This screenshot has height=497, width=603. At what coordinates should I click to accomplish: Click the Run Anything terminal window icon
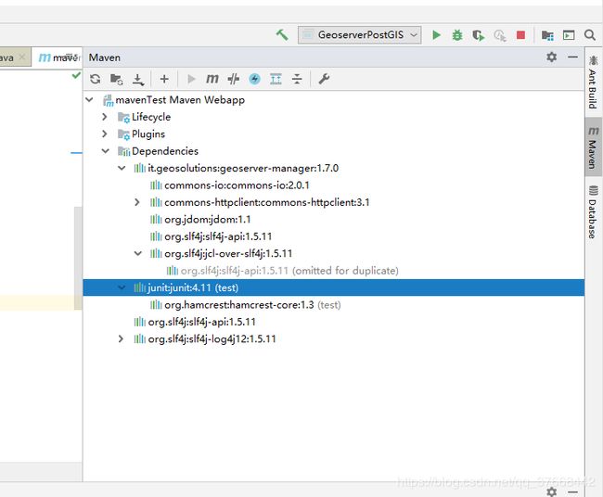(x=569, y=35)
